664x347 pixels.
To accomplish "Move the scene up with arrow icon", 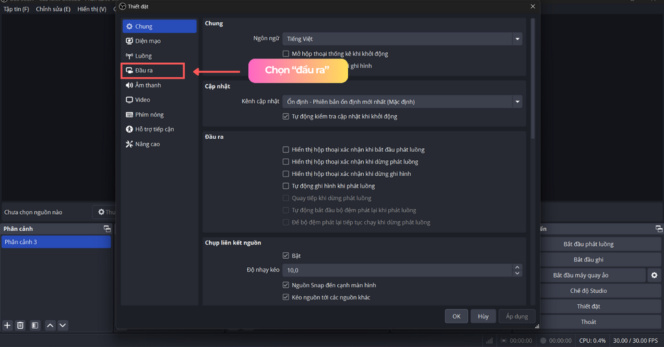I will click(50, 326).
